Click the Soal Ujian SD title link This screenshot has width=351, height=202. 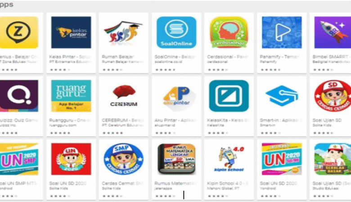[x=327, y=120]
